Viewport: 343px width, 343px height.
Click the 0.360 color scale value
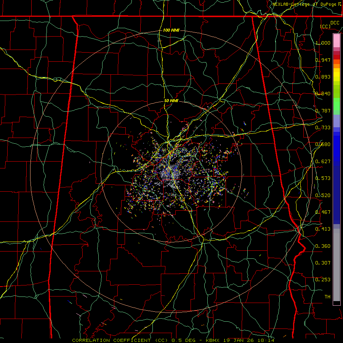tap(323, 246)
